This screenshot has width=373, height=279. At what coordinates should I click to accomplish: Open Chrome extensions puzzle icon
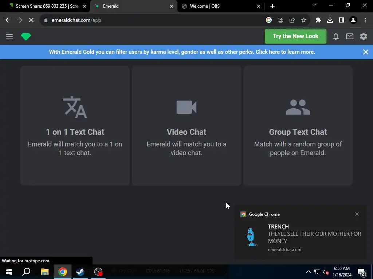[x=318, y=20]
